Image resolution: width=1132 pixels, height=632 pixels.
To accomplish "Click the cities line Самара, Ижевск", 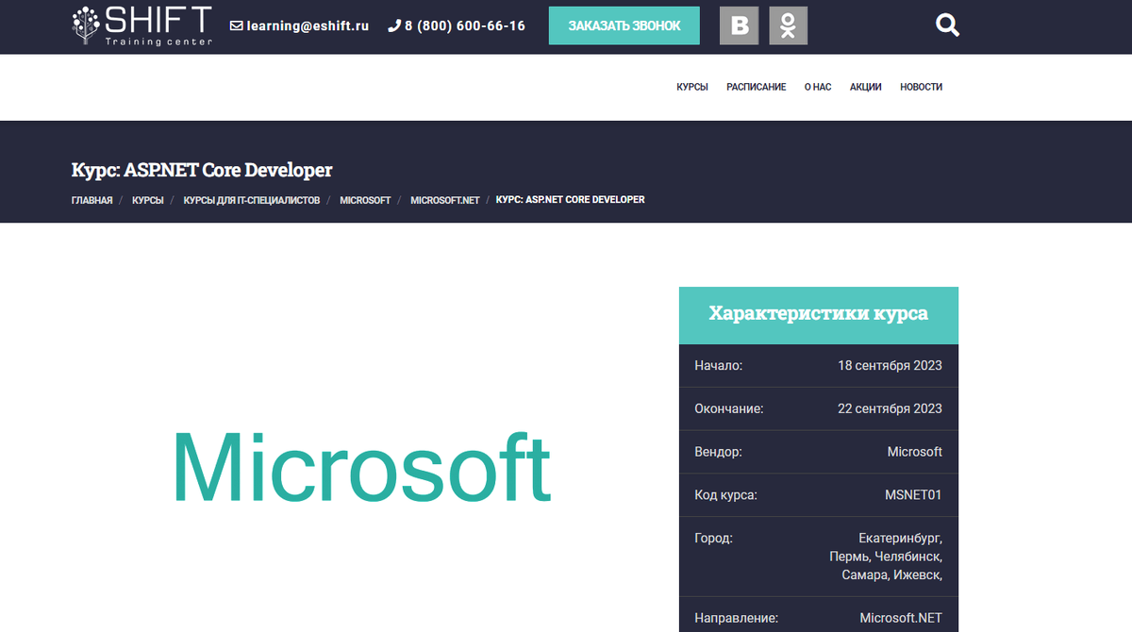I will (x=892, y=574).
